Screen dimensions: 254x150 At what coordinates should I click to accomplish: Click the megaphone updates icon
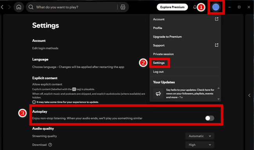pos(158,93)
